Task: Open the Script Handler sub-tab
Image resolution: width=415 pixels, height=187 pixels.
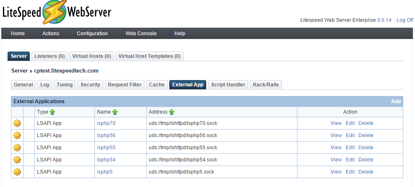Action: coord(228,85)
